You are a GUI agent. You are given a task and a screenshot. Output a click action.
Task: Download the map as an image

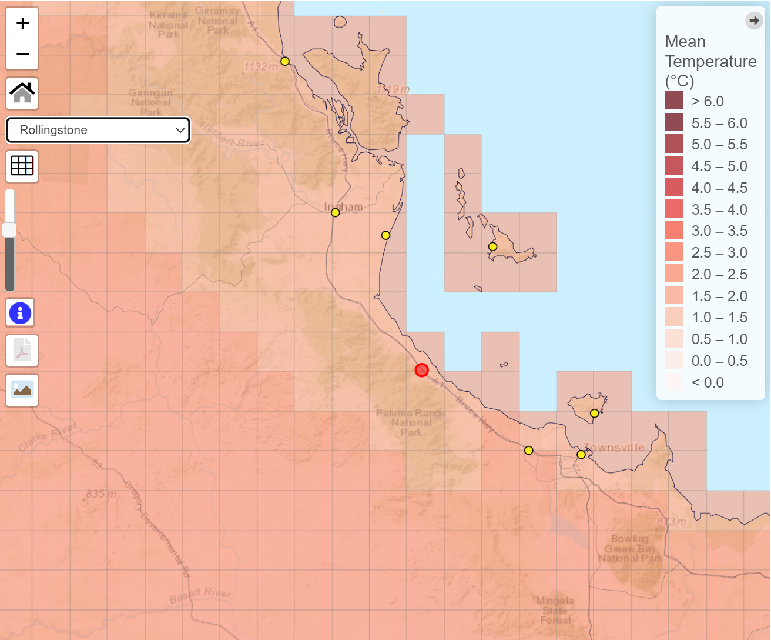tap(22, 389)
